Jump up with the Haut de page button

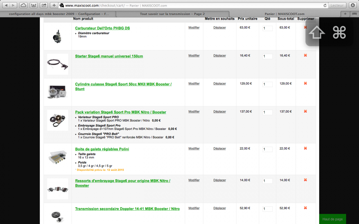tap(333, 219)
